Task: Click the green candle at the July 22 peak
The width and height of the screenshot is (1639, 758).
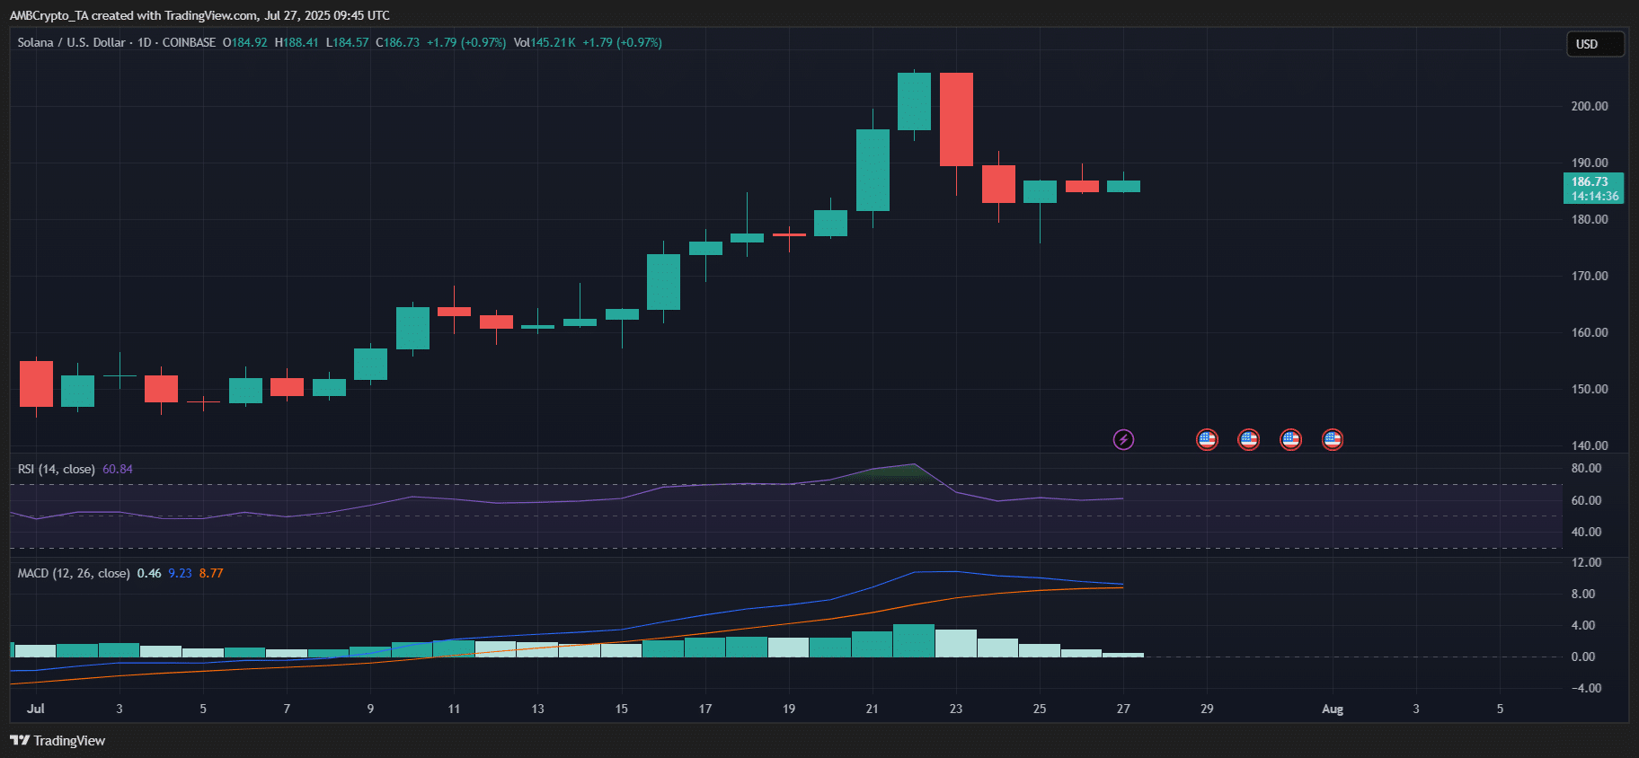Action: pos(914,101)
